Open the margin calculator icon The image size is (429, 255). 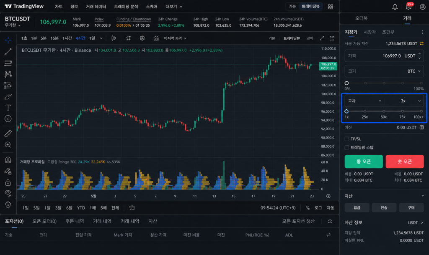tap(421, 128)
